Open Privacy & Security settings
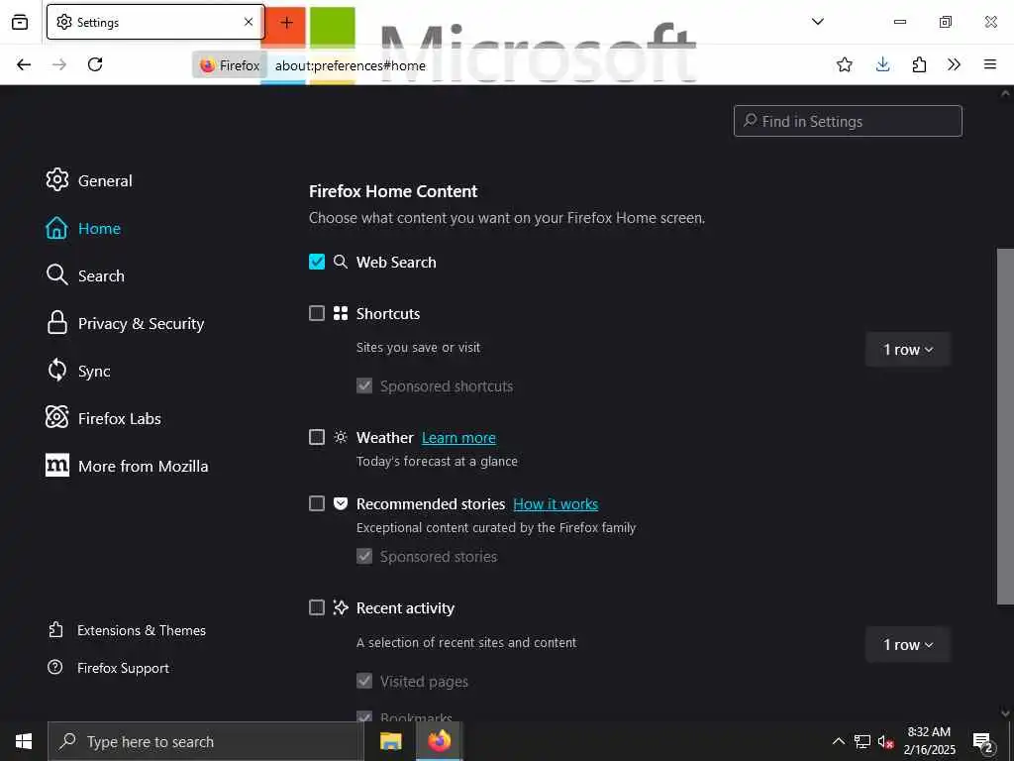The height and width of the screenshot is (761, 1014). tap(126, 324)
